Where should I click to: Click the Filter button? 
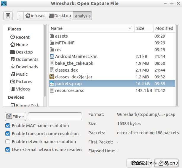(x=15, y=117)
